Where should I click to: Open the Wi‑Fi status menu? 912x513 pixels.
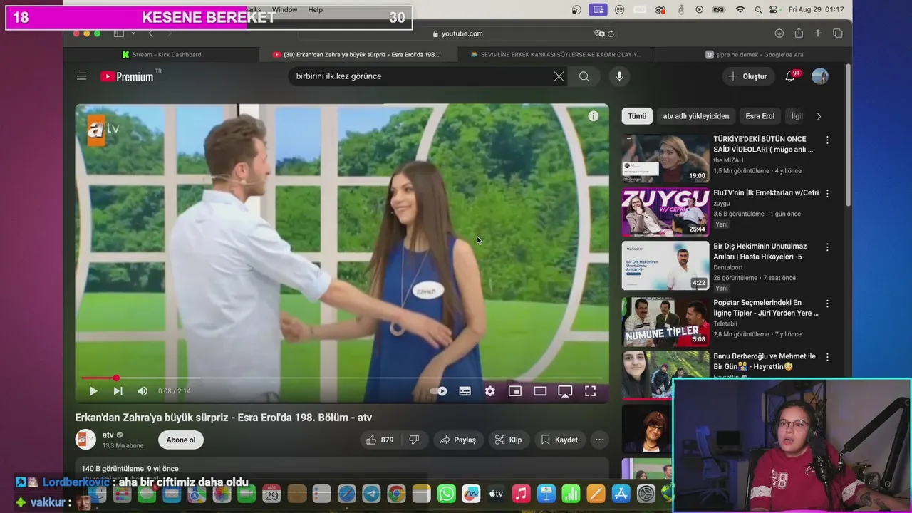tap(740, 10)
